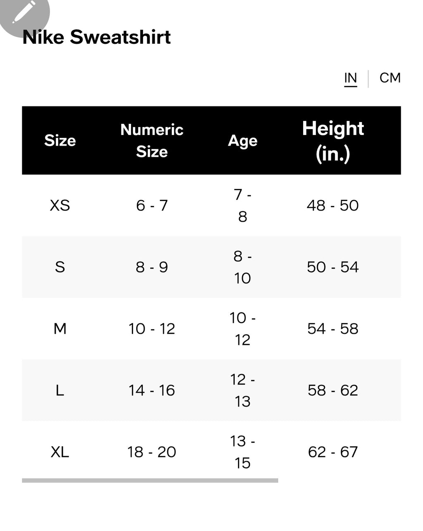Click the 6 - 7 numeric size cell

[152, 205]
